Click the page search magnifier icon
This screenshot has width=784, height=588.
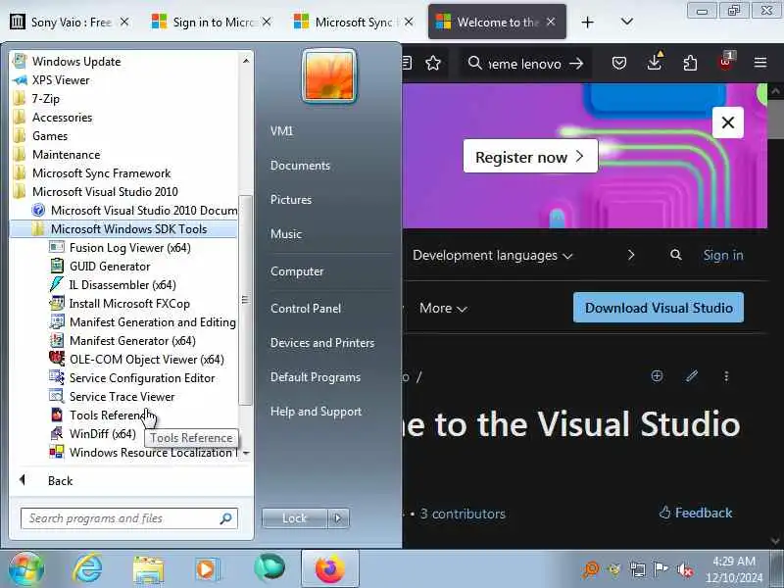pyautogui.click(x=675, y=255)
